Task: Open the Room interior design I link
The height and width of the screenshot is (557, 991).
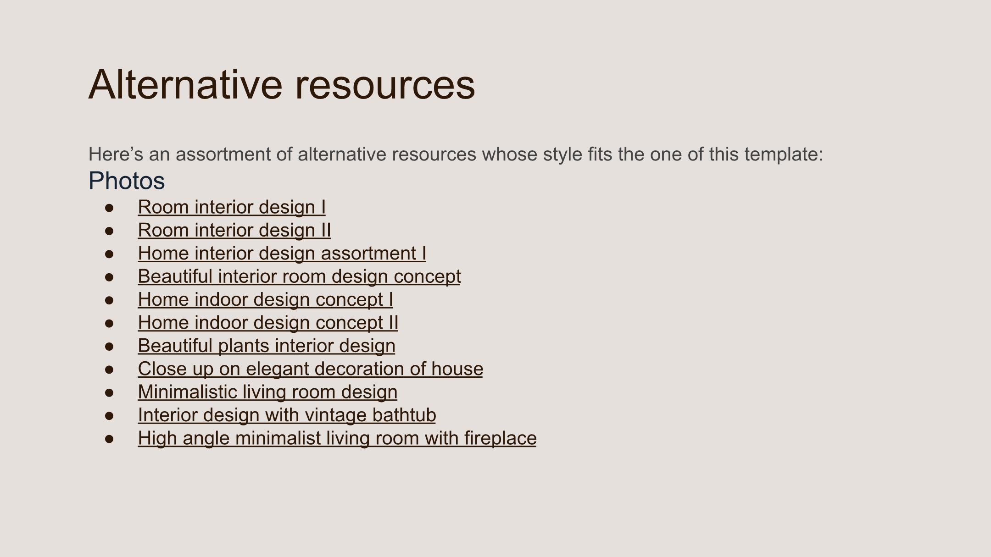Action: click(x=232, y=207)
